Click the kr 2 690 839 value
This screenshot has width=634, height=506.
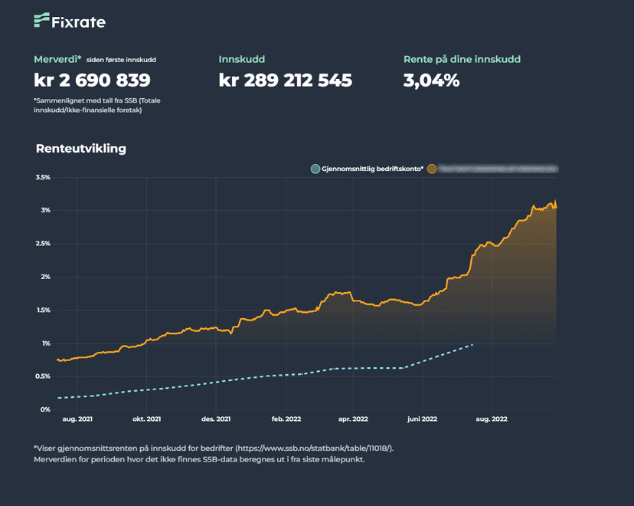point(92,80)
